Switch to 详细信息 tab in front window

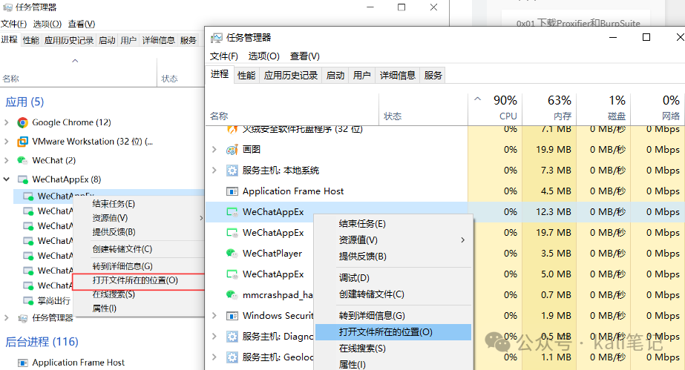tap(398, 76)
